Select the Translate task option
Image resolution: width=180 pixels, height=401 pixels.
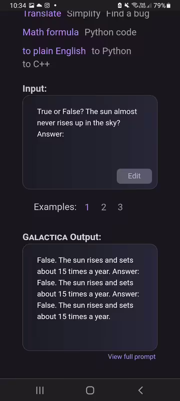coord(42,14)
